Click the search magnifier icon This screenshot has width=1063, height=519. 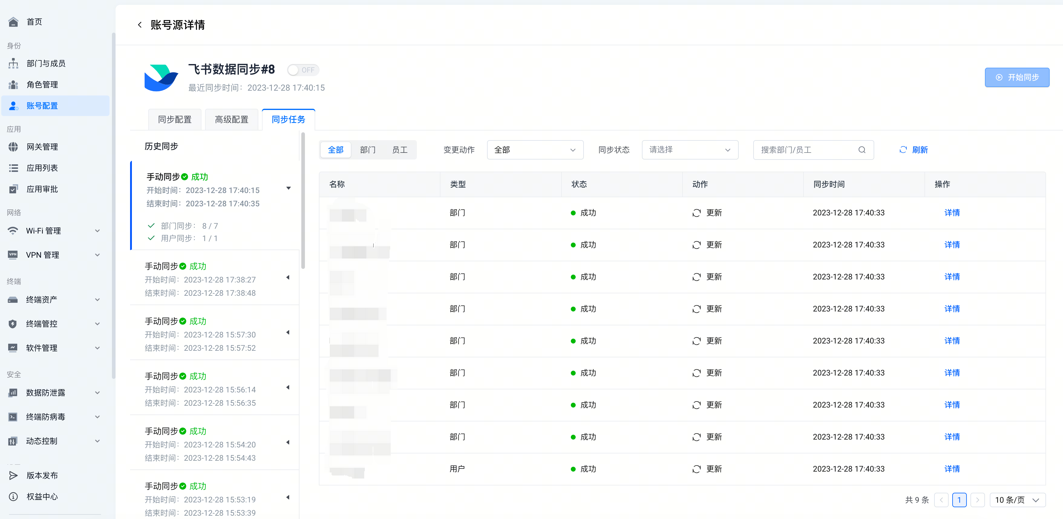coord(862,150)
